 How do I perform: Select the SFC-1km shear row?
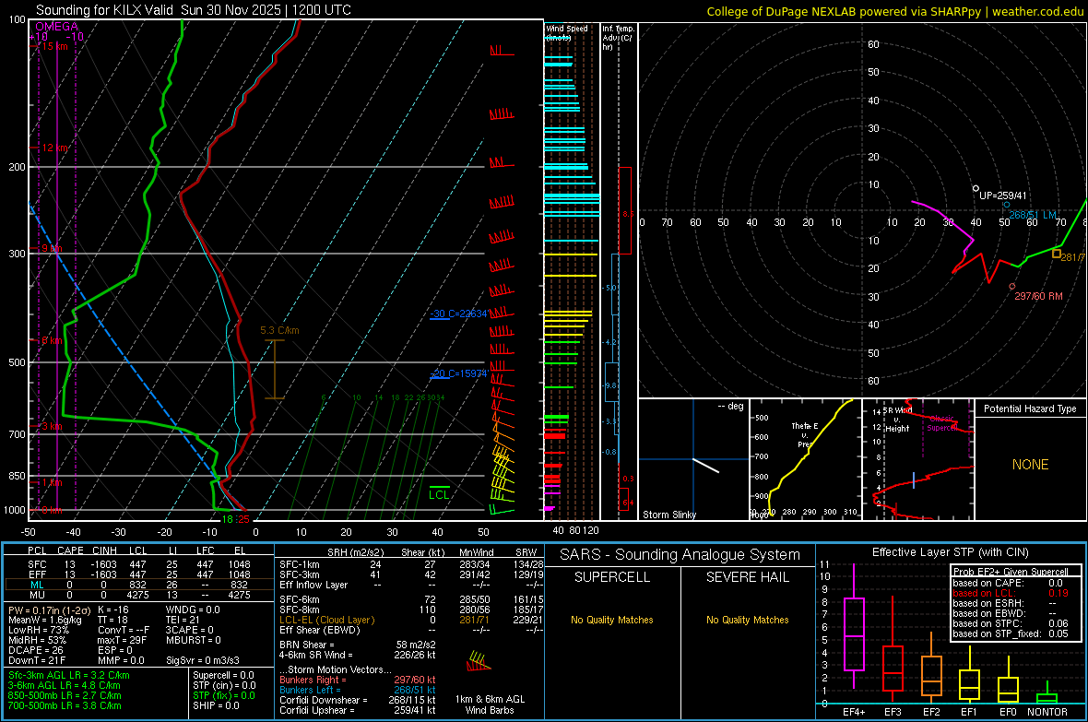click(411, 564)
